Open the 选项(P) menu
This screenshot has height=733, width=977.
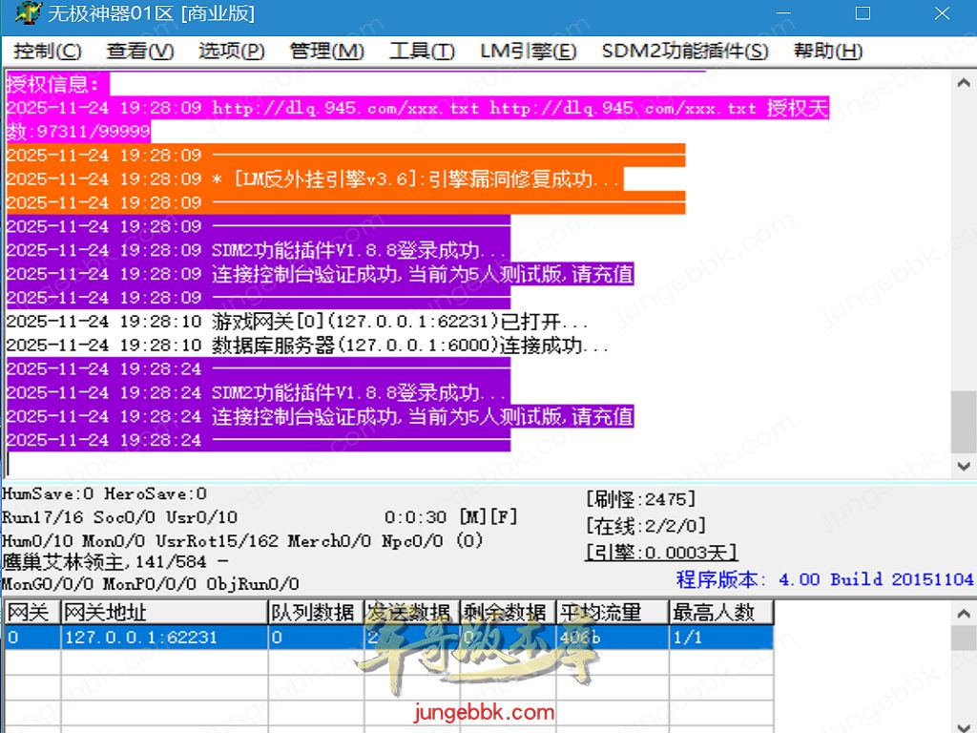[x=231, y=52]
